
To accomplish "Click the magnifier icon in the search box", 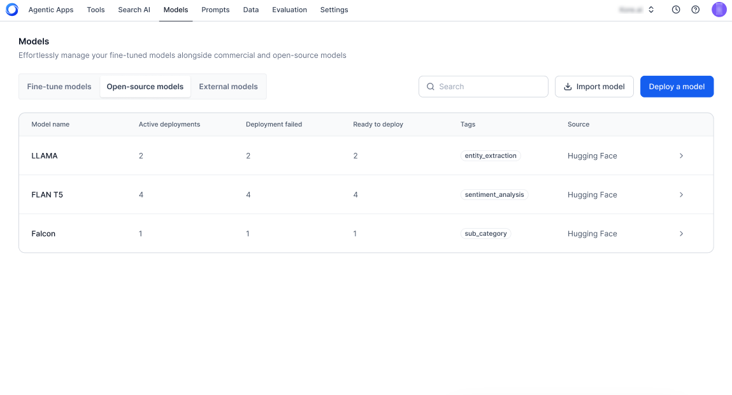I will click(431, 87).
